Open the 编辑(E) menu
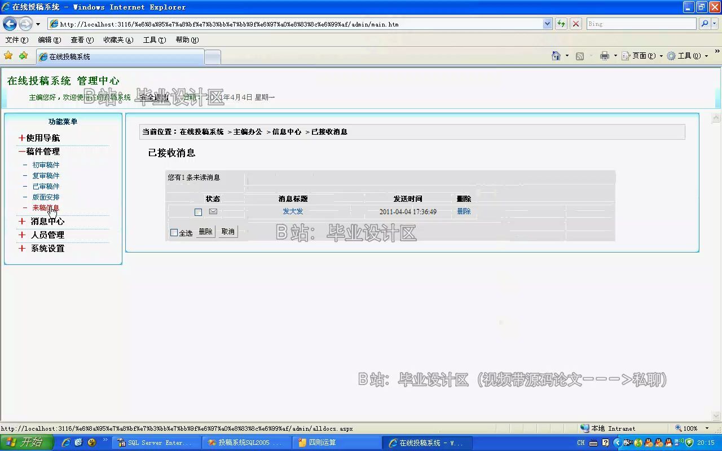This screenshot has width=722, height=451. [x=49, y=40]
